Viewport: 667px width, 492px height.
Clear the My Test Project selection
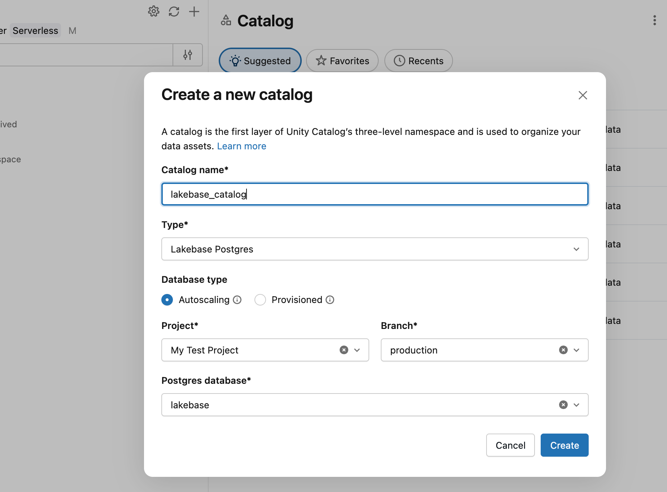click(343, 350)
